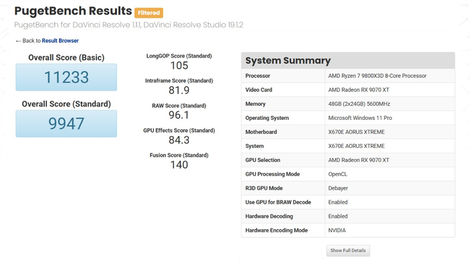The image size is (471, 259).
Task: Click the Overall Score (Basic) label
Action: click(67, 58)
